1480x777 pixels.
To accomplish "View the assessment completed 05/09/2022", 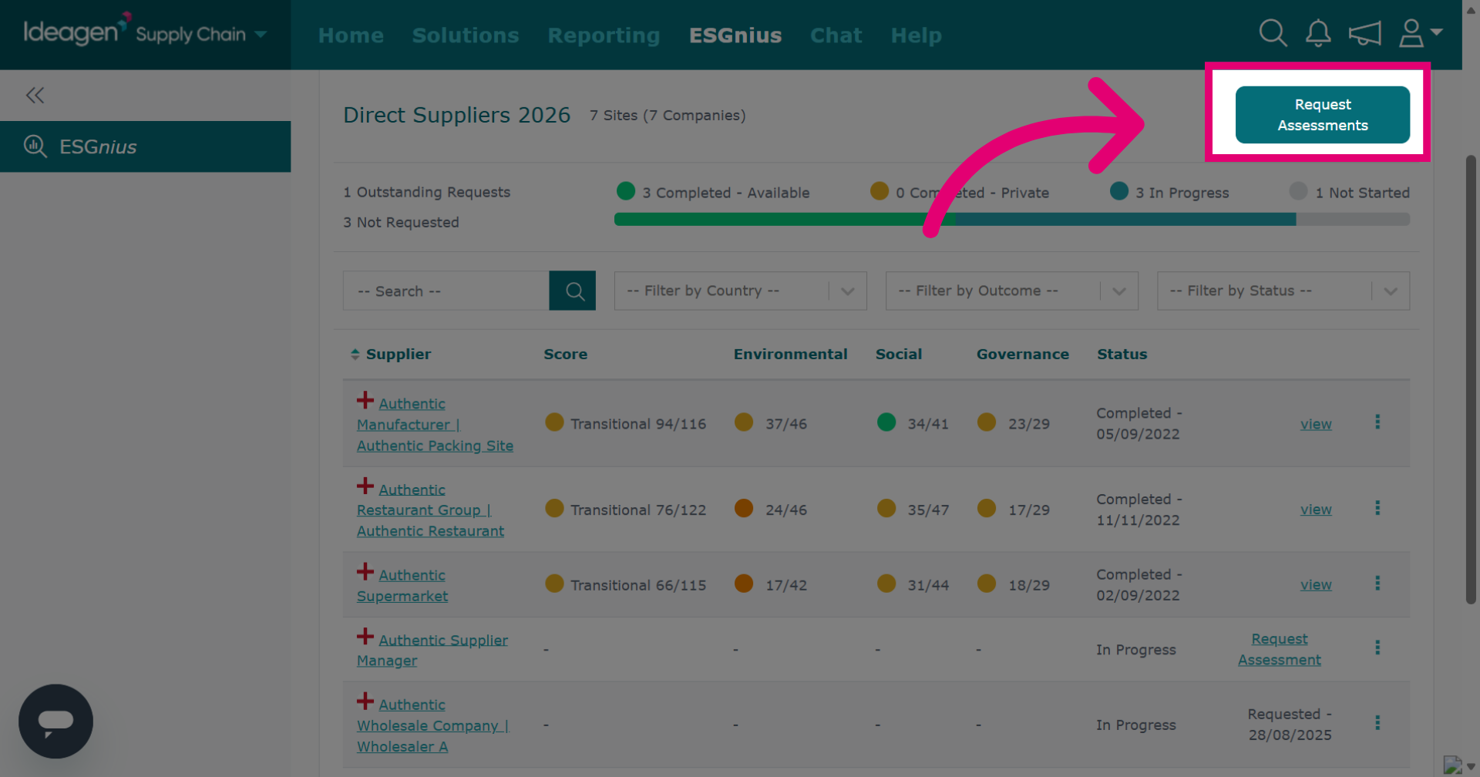I will (1316, 424).
